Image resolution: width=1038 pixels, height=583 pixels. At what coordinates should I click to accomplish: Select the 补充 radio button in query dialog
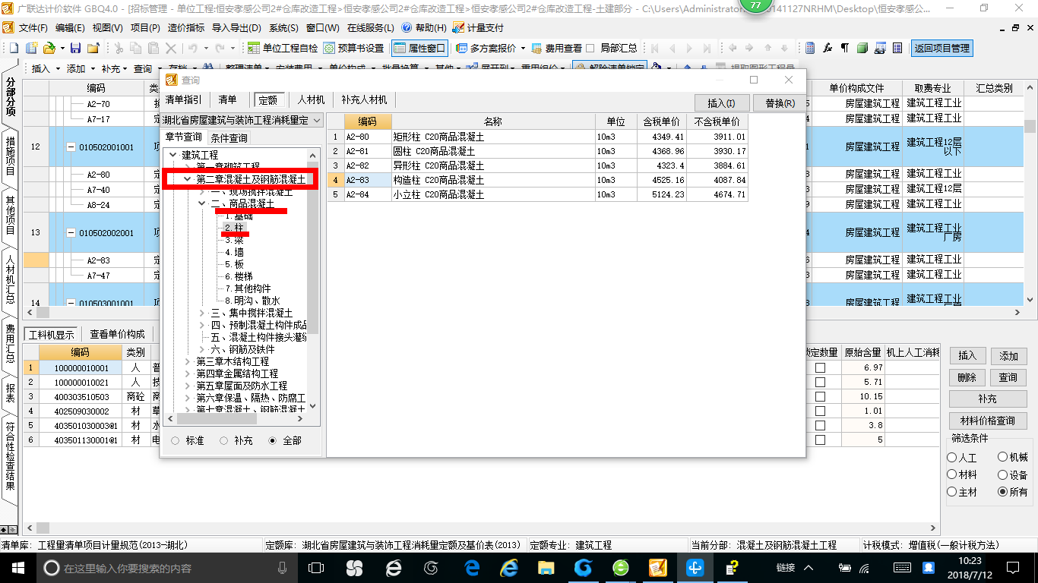(x=223, y=440)
